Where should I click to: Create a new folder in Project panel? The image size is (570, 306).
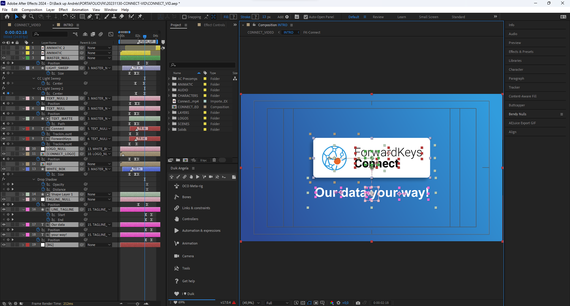pos(178,160)
